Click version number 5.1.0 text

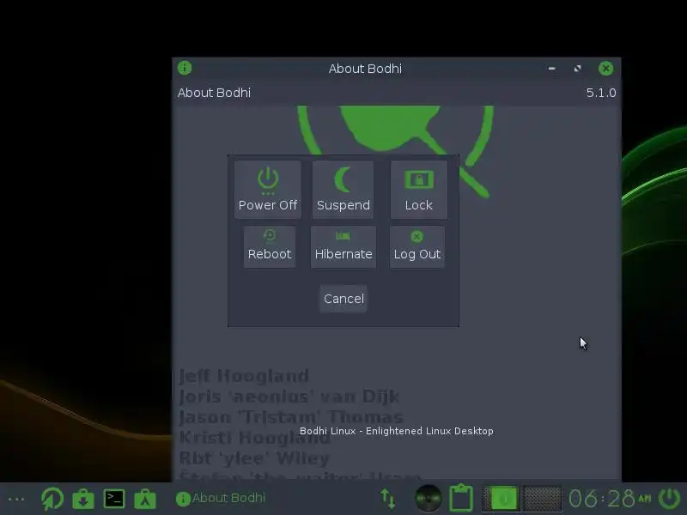[601, 93]
